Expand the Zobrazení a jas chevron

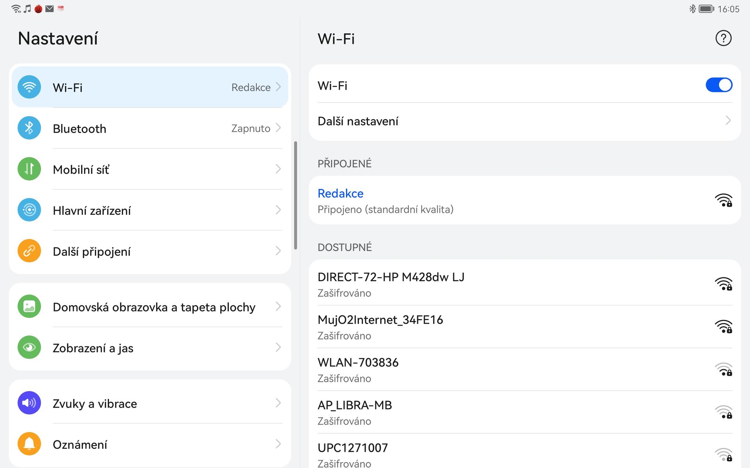coord(278,347)
